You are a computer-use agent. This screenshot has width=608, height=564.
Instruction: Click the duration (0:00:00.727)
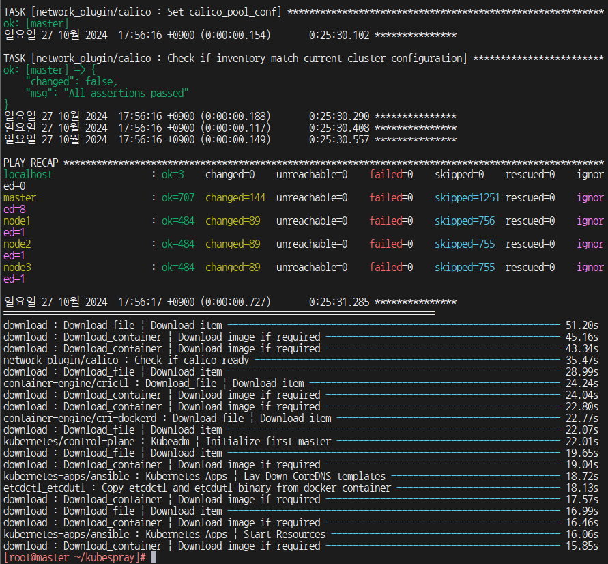pos(235,302)
